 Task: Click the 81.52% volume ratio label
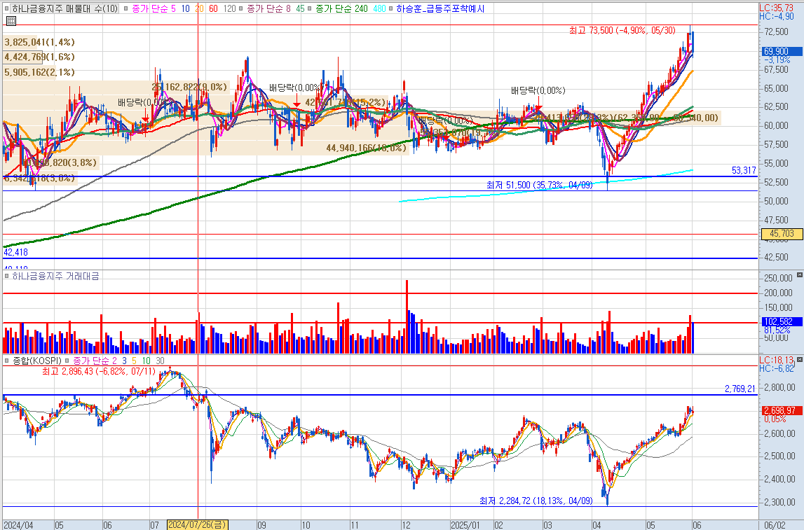click(x=777, y=330)
